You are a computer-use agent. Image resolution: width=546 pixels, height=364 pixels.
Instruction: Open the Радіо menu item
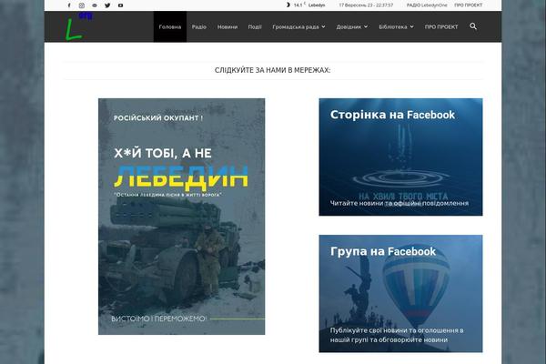click(198, 26)
